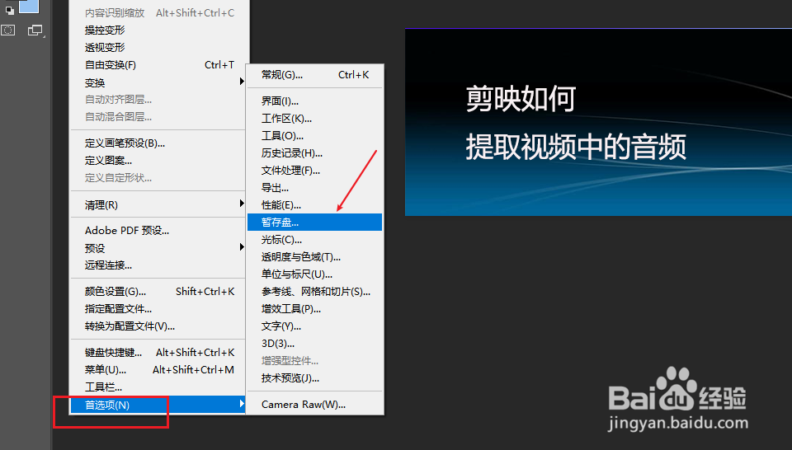
Task: Open Camera Raw(W)... preferences
Action: point(314,405)
